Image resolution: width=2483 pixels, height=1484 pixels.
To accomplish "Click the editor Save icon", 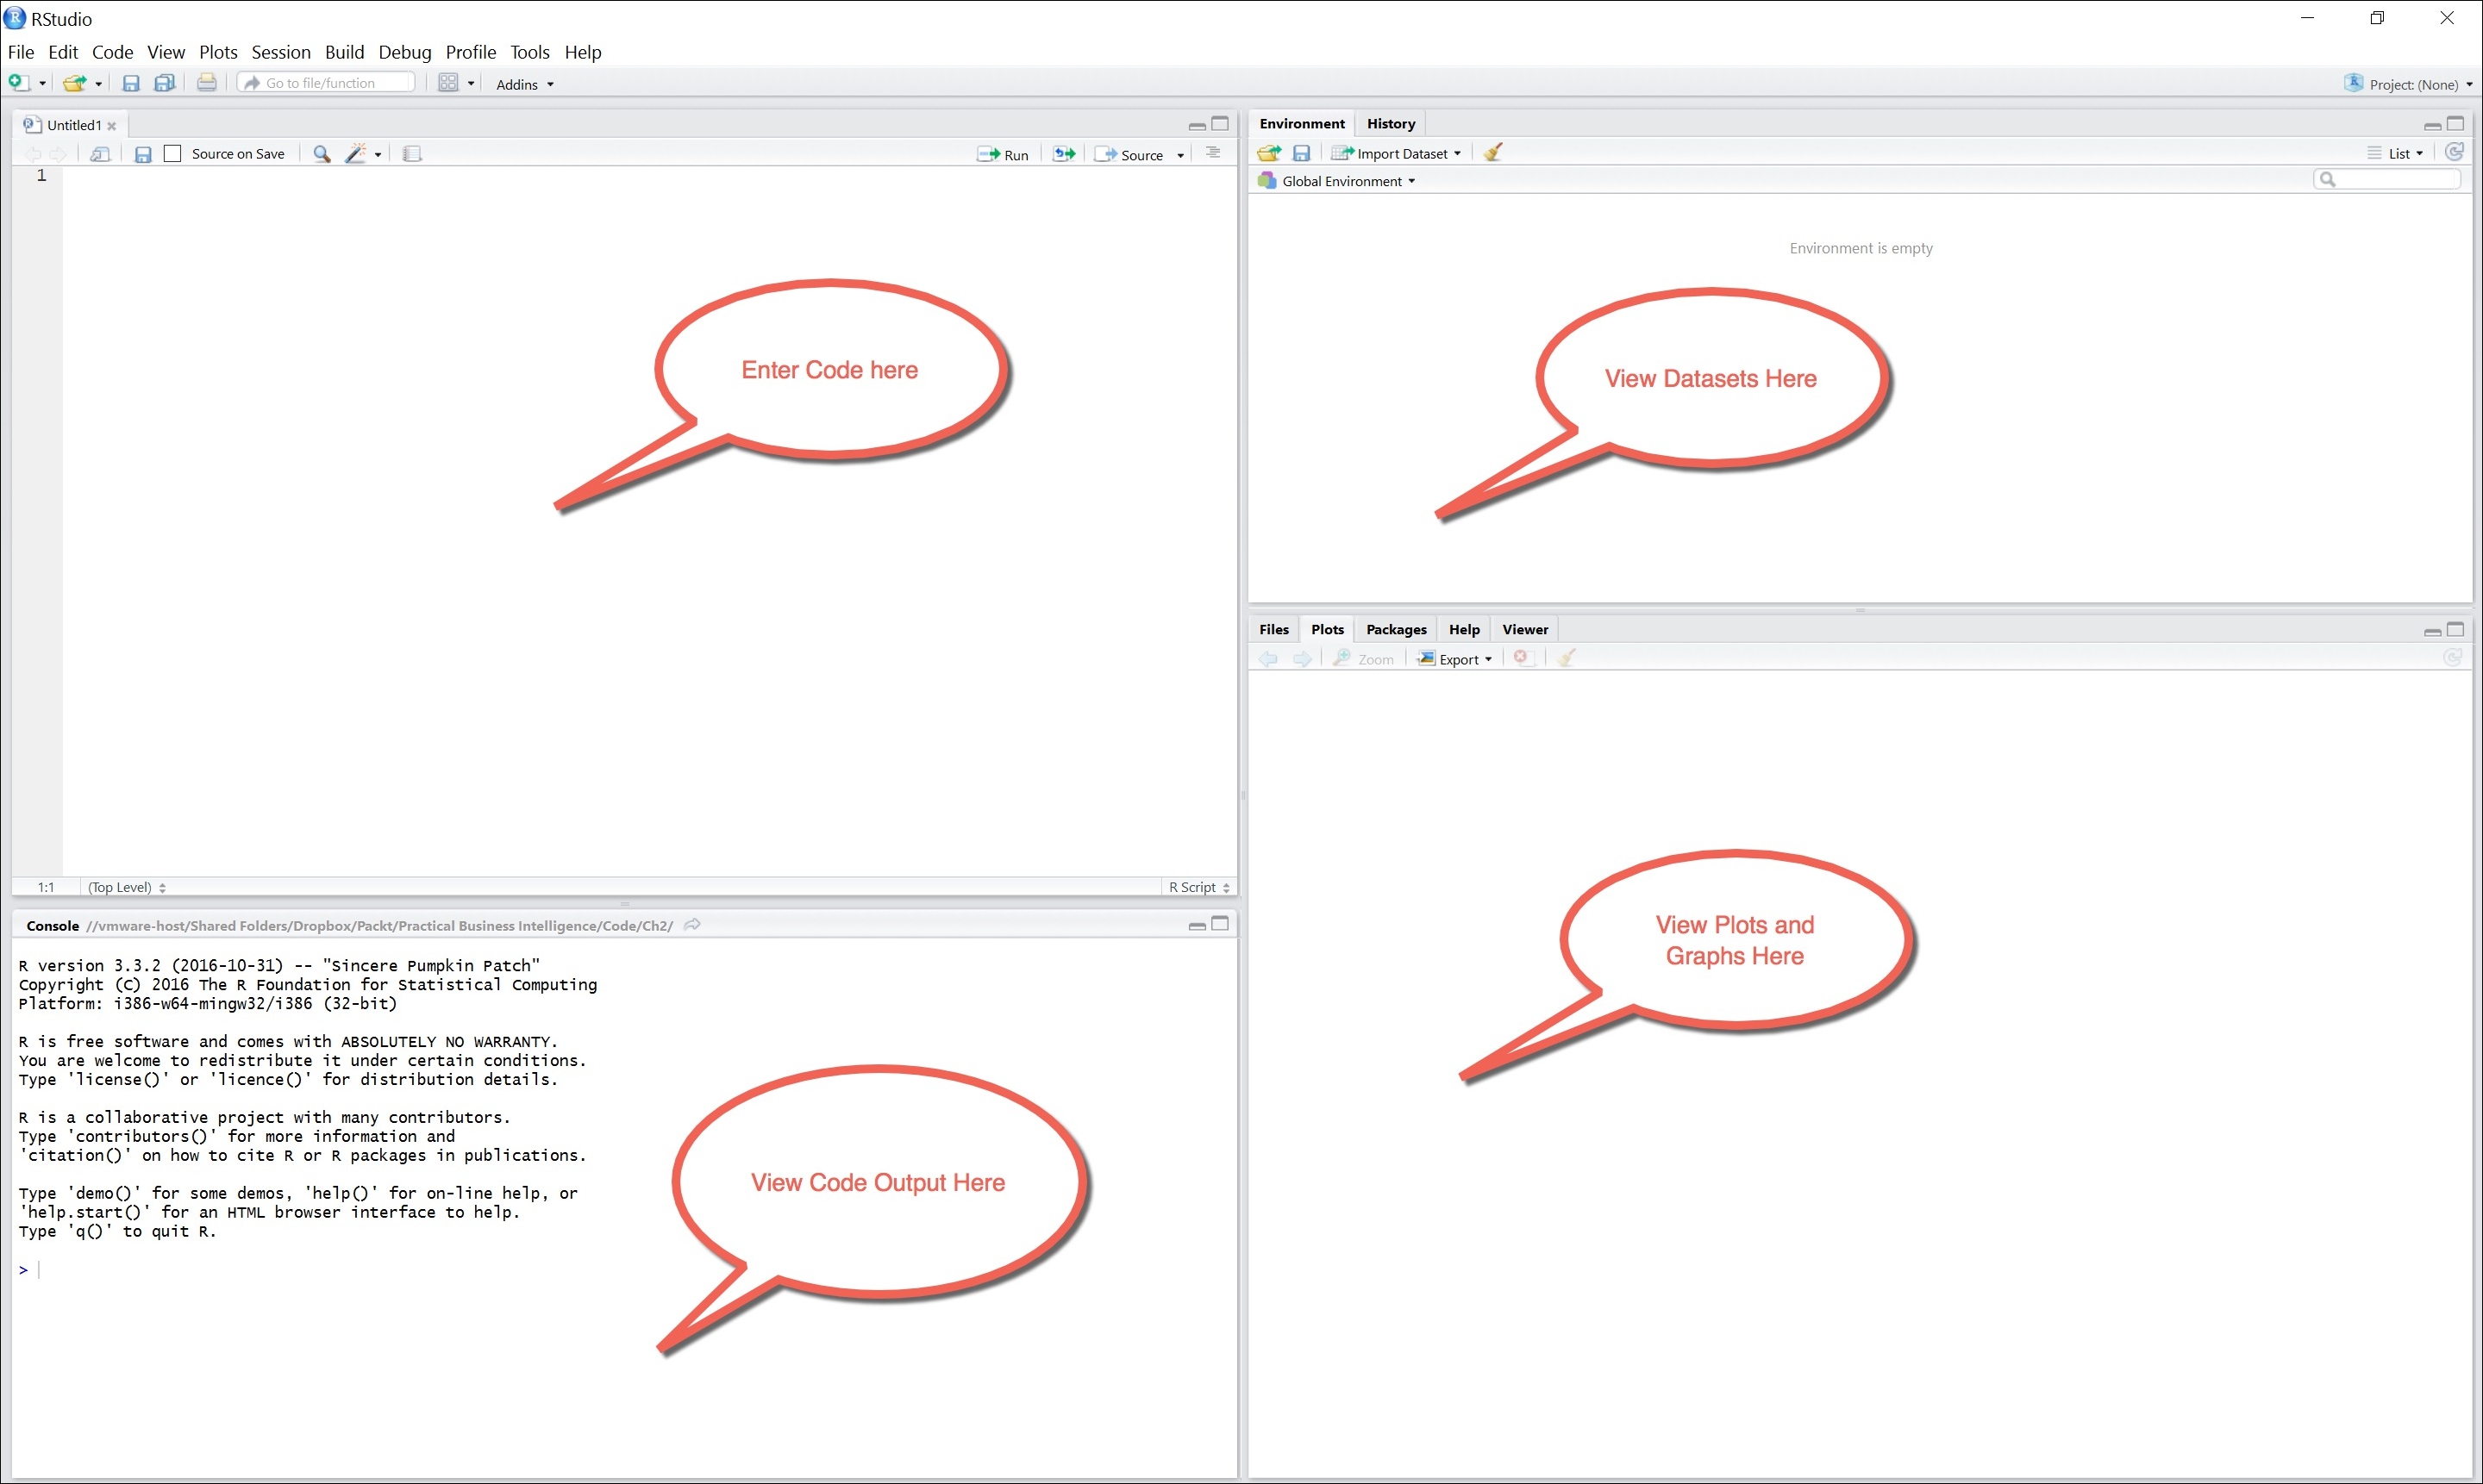I will [x=143, y=154].
